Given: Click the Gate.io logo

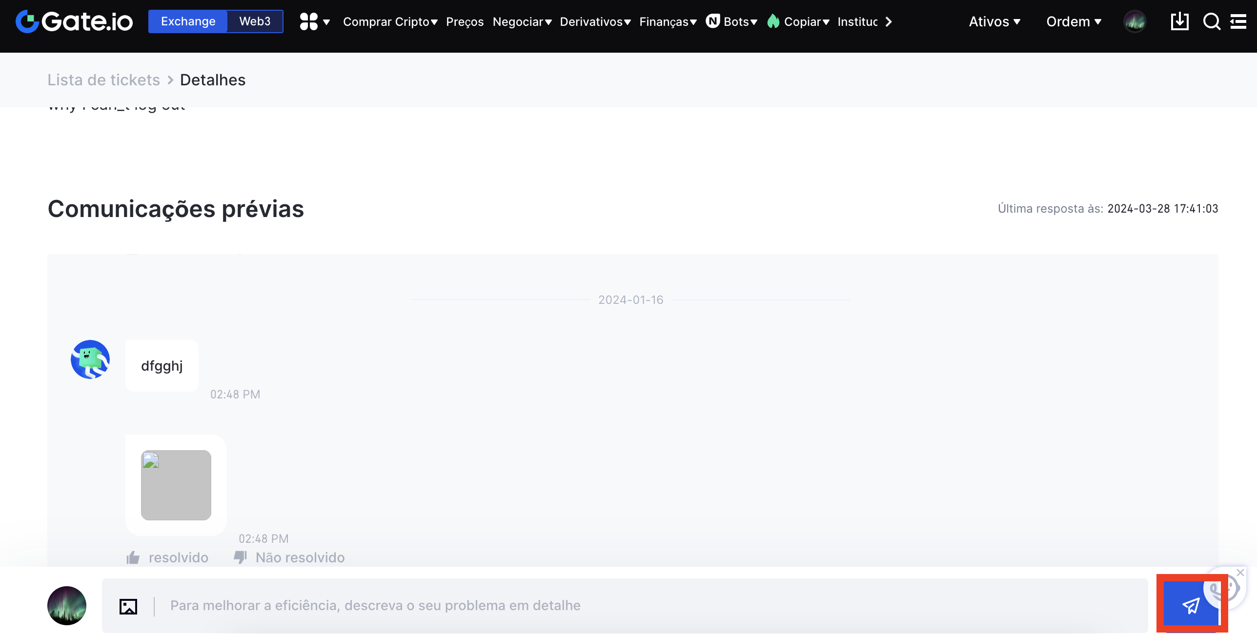Looking at the screenshot, I should point(74,21).
